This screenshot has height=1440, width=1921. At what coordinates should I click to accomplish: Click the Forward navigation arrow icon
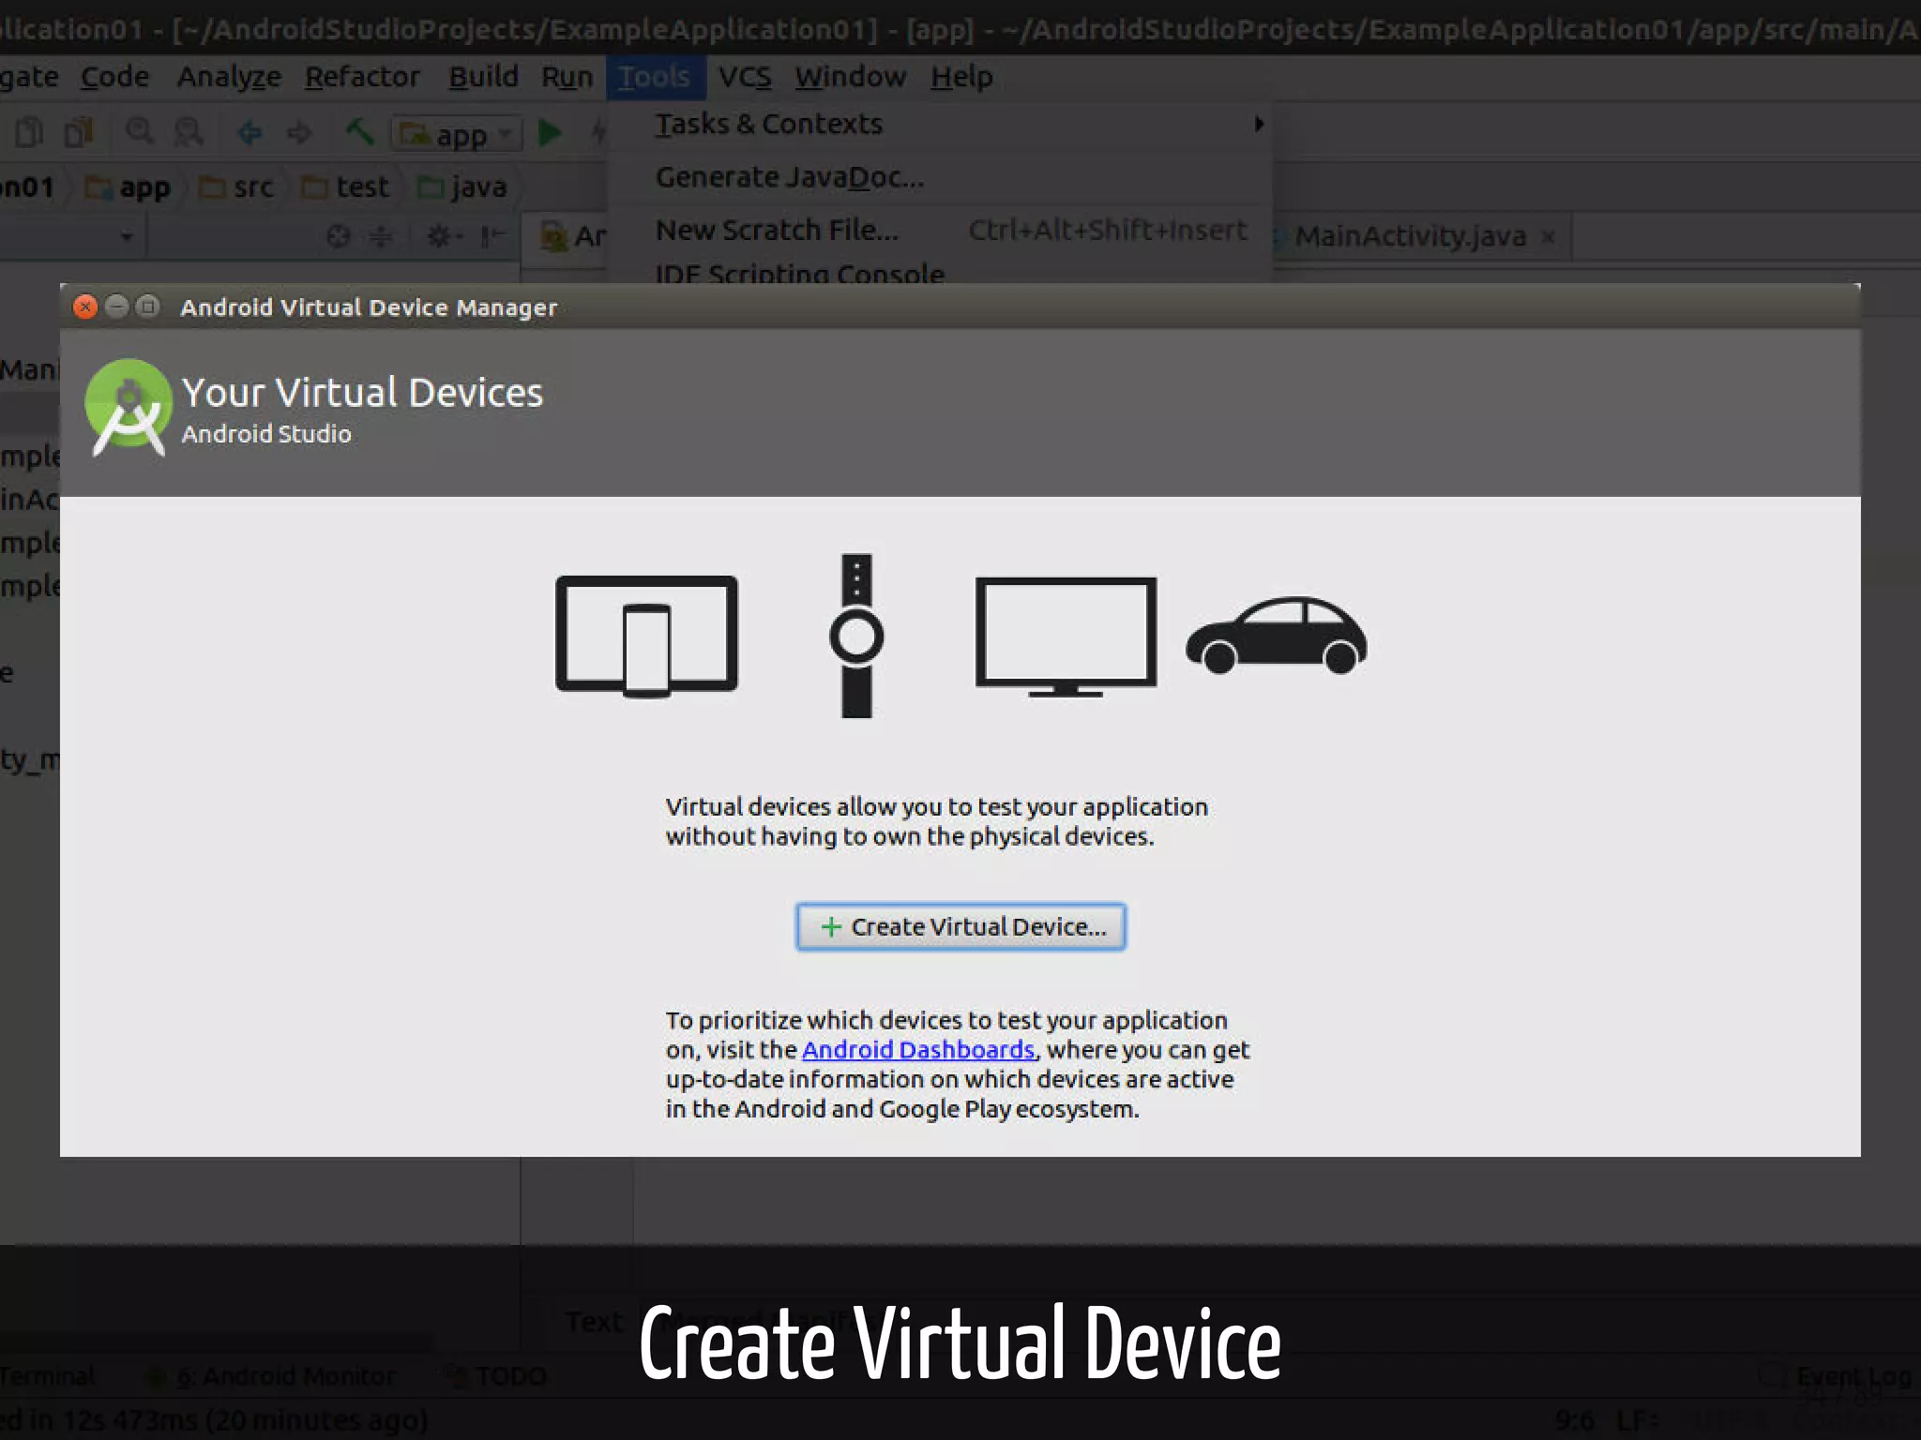299,133
